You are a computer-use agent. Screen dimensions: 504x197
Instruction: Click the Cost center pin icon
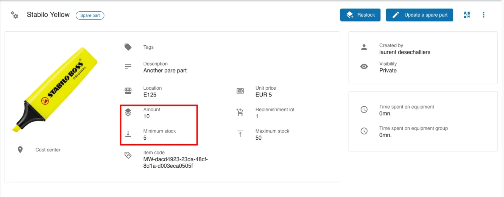pyautogui.click(x=20, y=150)
